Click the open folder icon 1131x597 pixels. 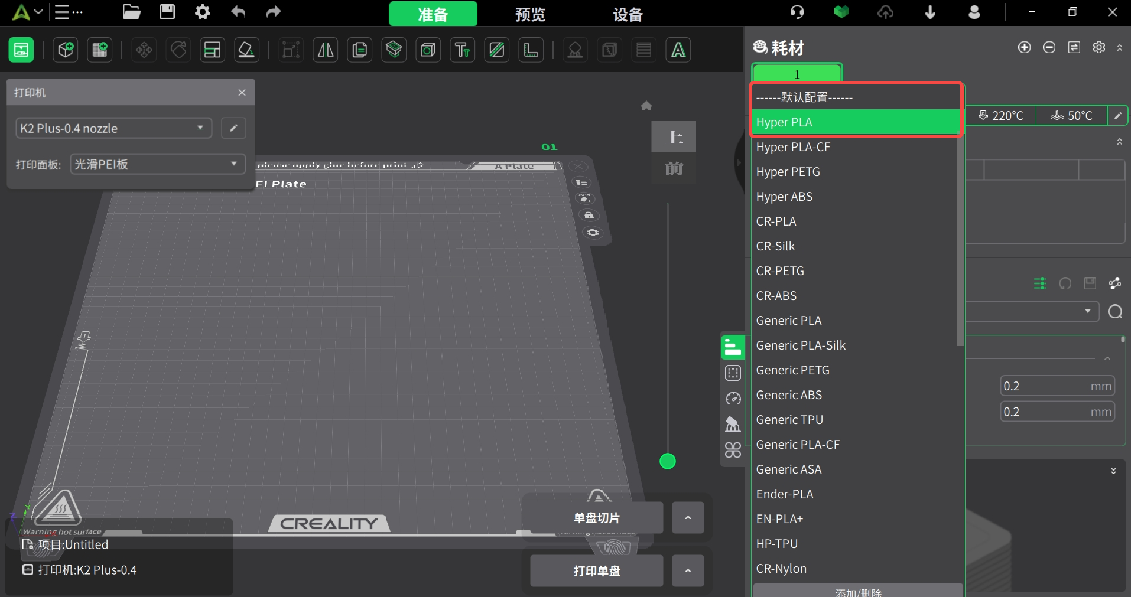coord(131,12)
